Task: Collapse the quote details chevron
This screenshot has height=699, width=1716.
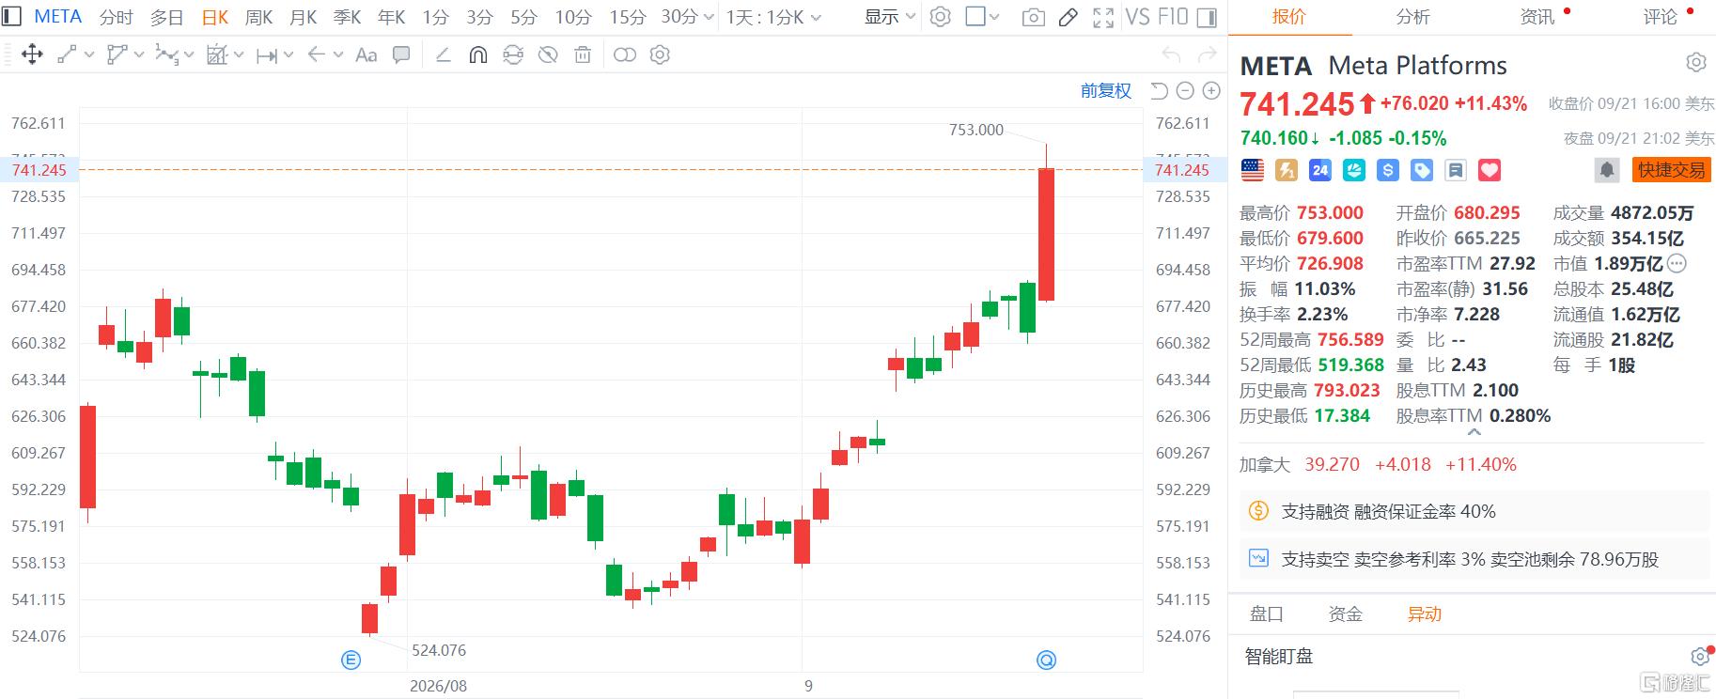Action: pos(1474,432)
